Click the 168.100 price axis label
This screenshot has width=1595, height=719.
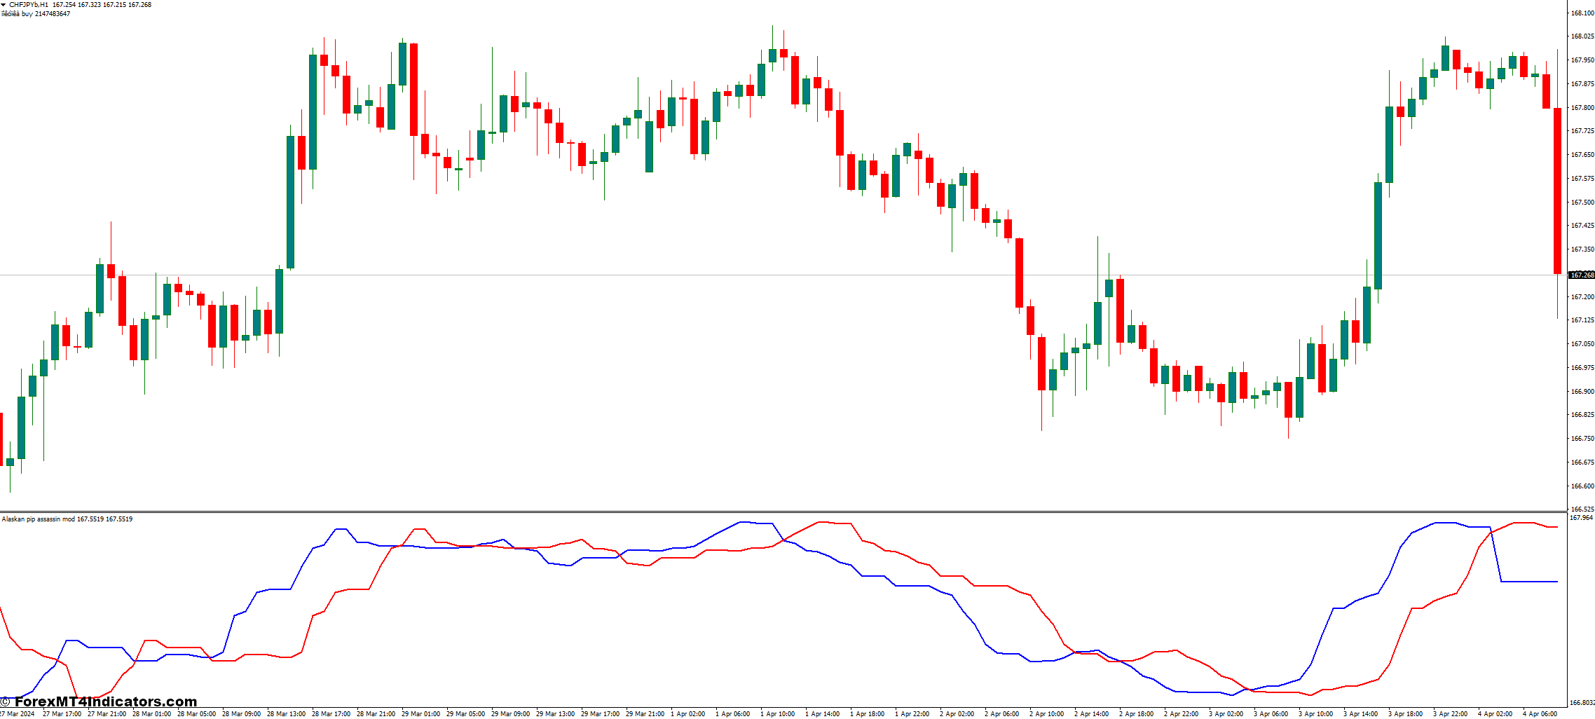tap(1582, 13)
